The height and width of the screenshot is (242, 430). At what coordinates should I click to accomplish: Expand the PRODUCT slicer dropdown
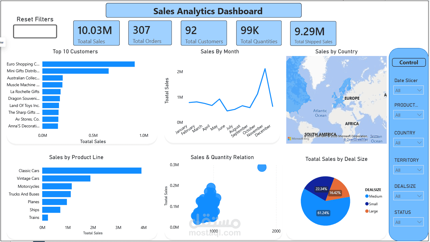[408, 115]
